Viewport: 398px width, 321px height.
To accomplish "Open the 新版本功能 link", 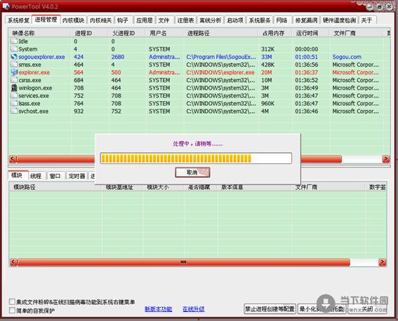I will click(159, 309).
